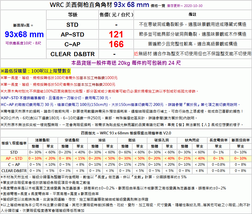
Task: Click the "鬆結" column header
Action: click(132, 140)
